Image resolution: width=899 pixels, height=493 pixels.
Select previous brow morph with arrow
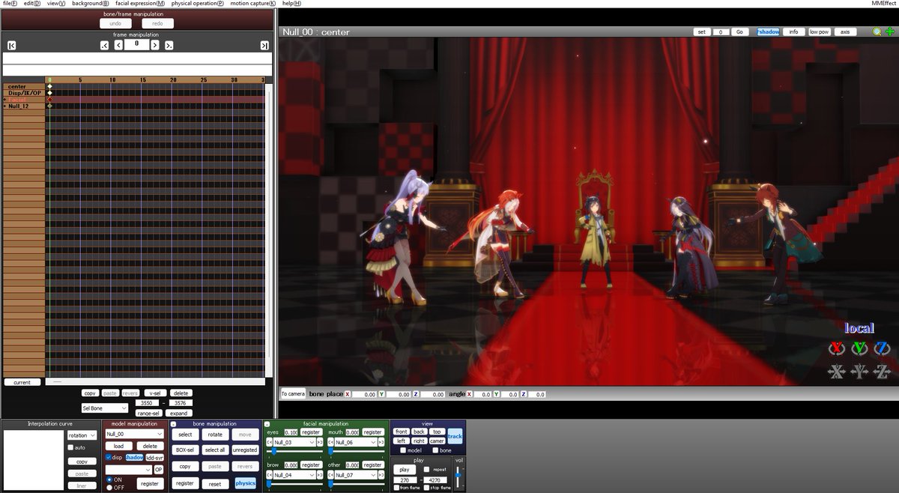click(x=268, y=475)
